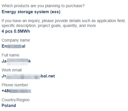Click the 'If you have an inquiry' instruction line
128x111 pixels.
[64, 21]
